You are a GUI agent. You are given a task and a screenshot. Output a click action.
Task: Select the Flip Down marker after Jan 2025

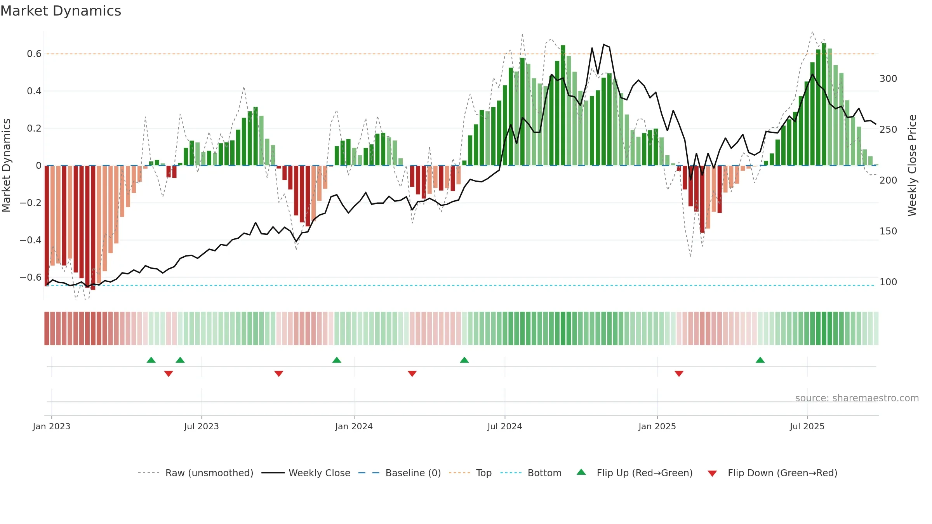click(679, 373)
